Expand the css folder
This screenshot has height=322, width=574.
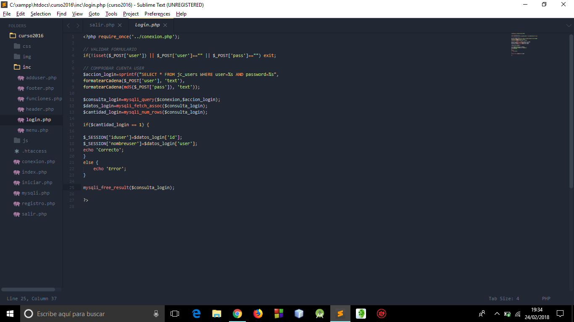point(26,46)
